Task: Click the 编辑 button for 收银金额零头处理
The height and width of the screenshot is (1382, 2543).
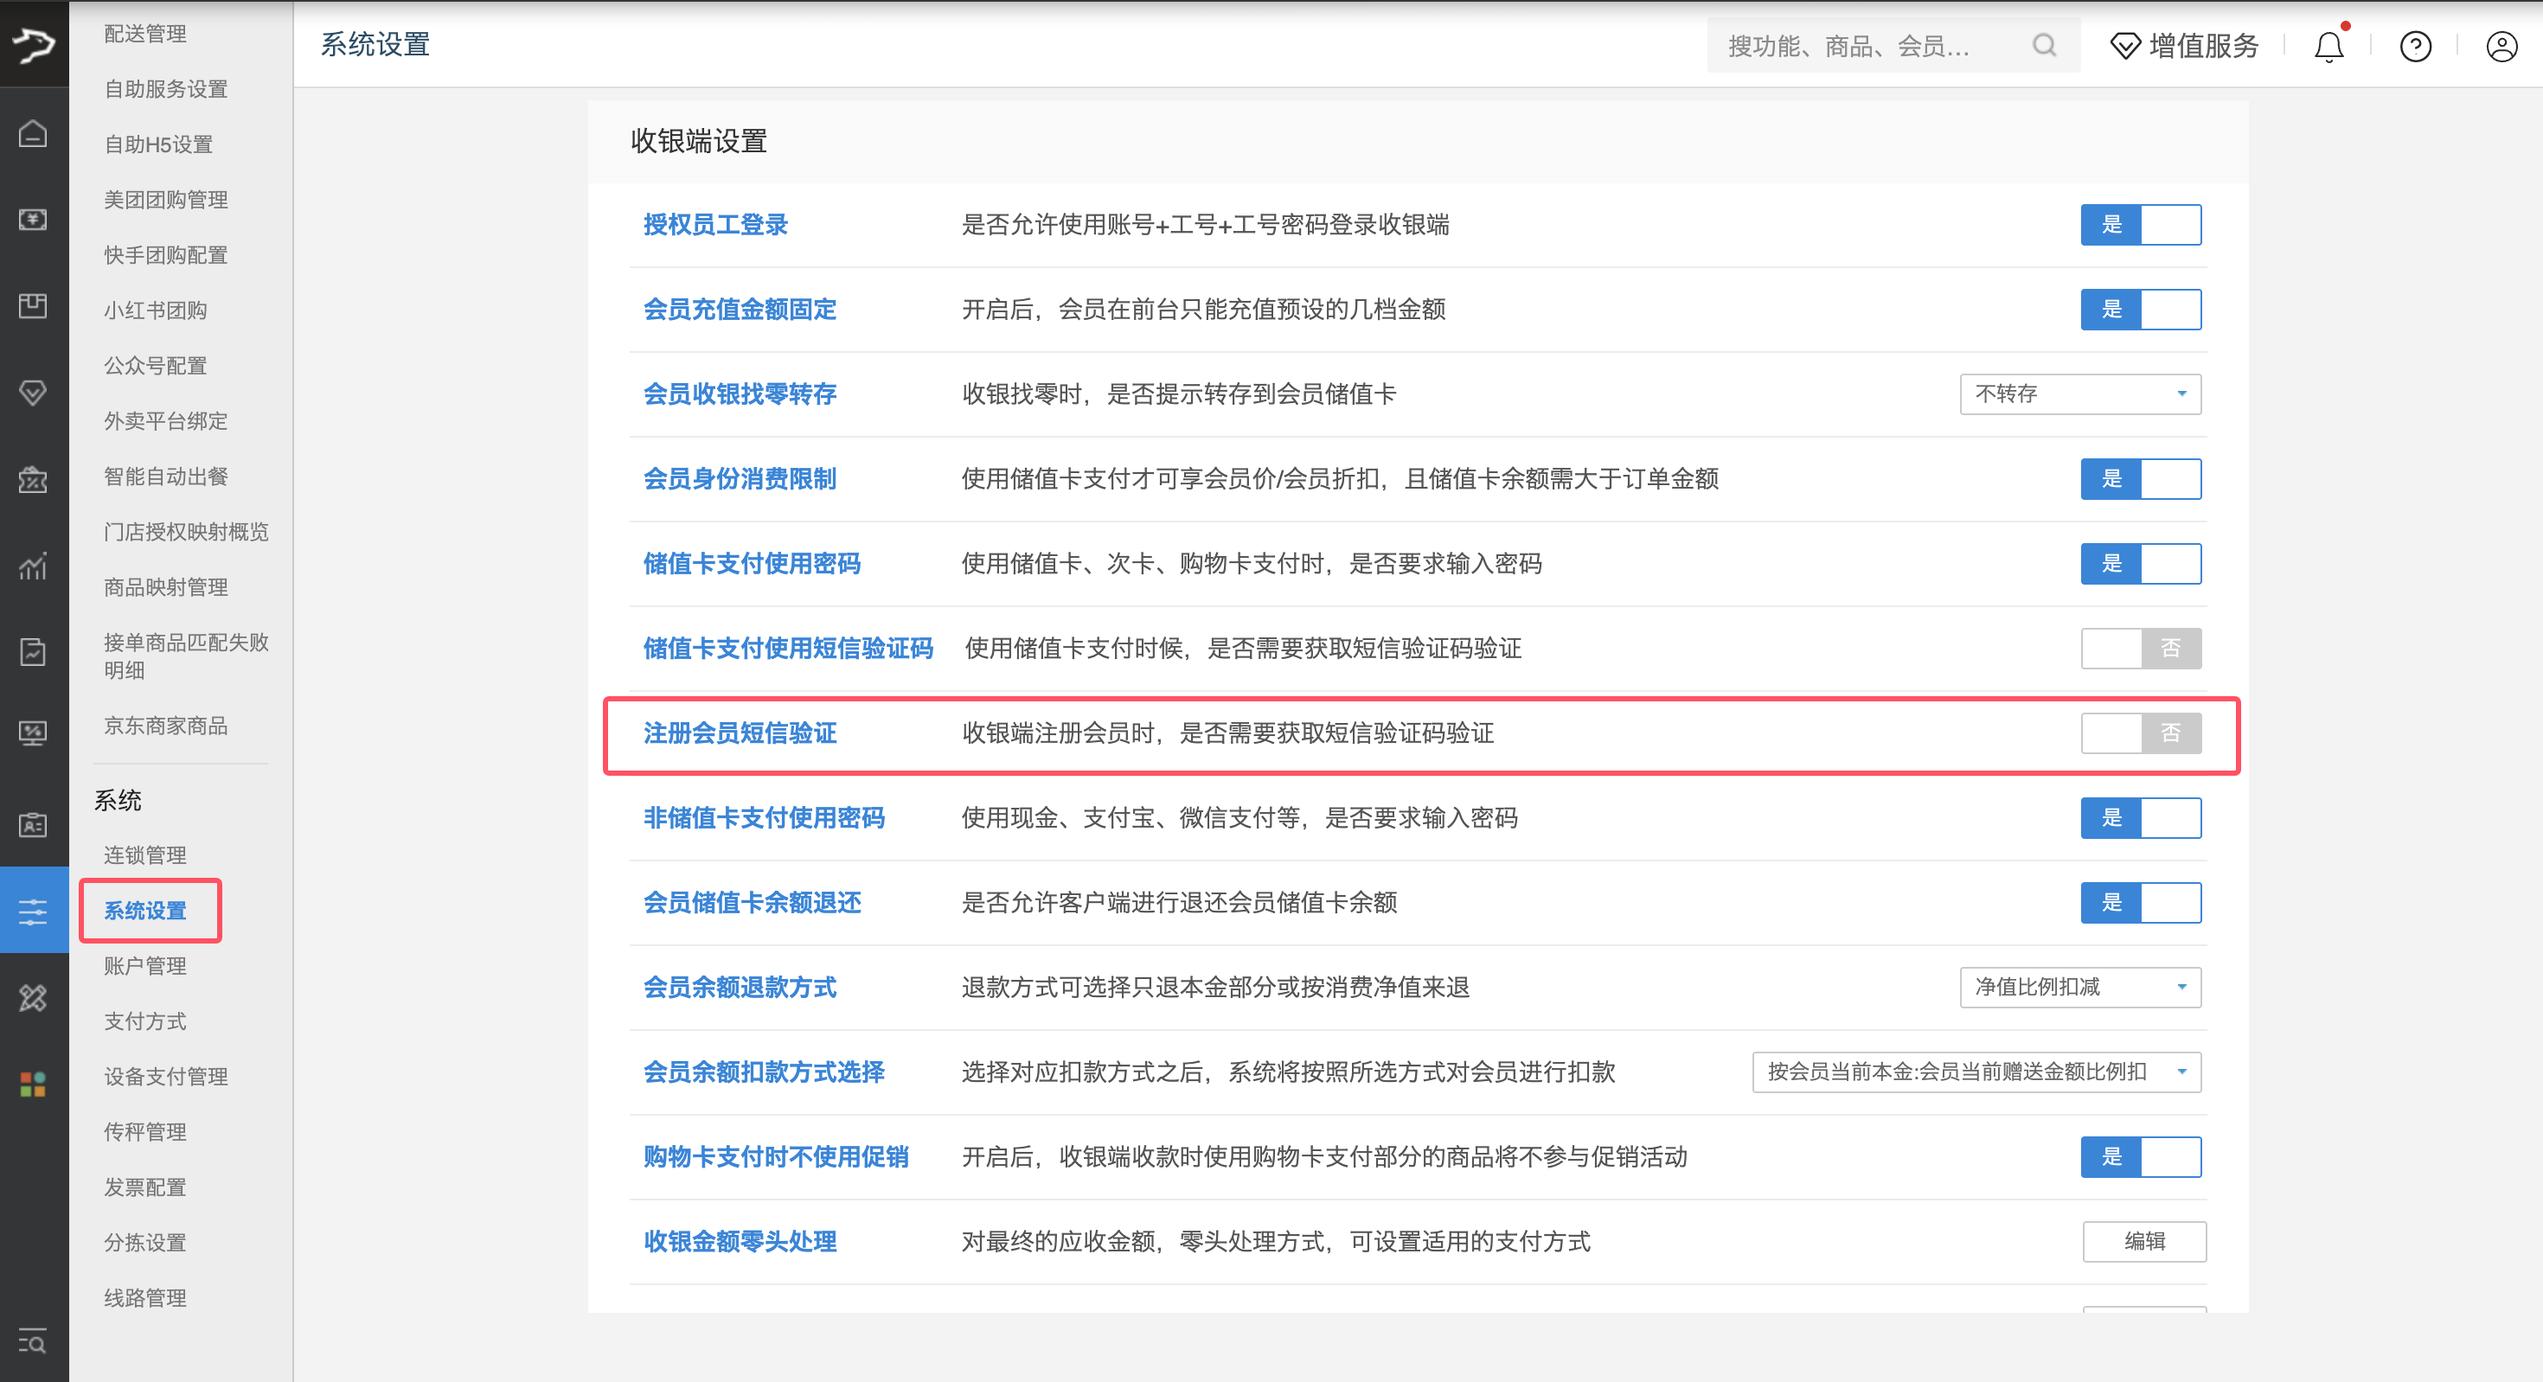Action: [x=2144, y=1242]
